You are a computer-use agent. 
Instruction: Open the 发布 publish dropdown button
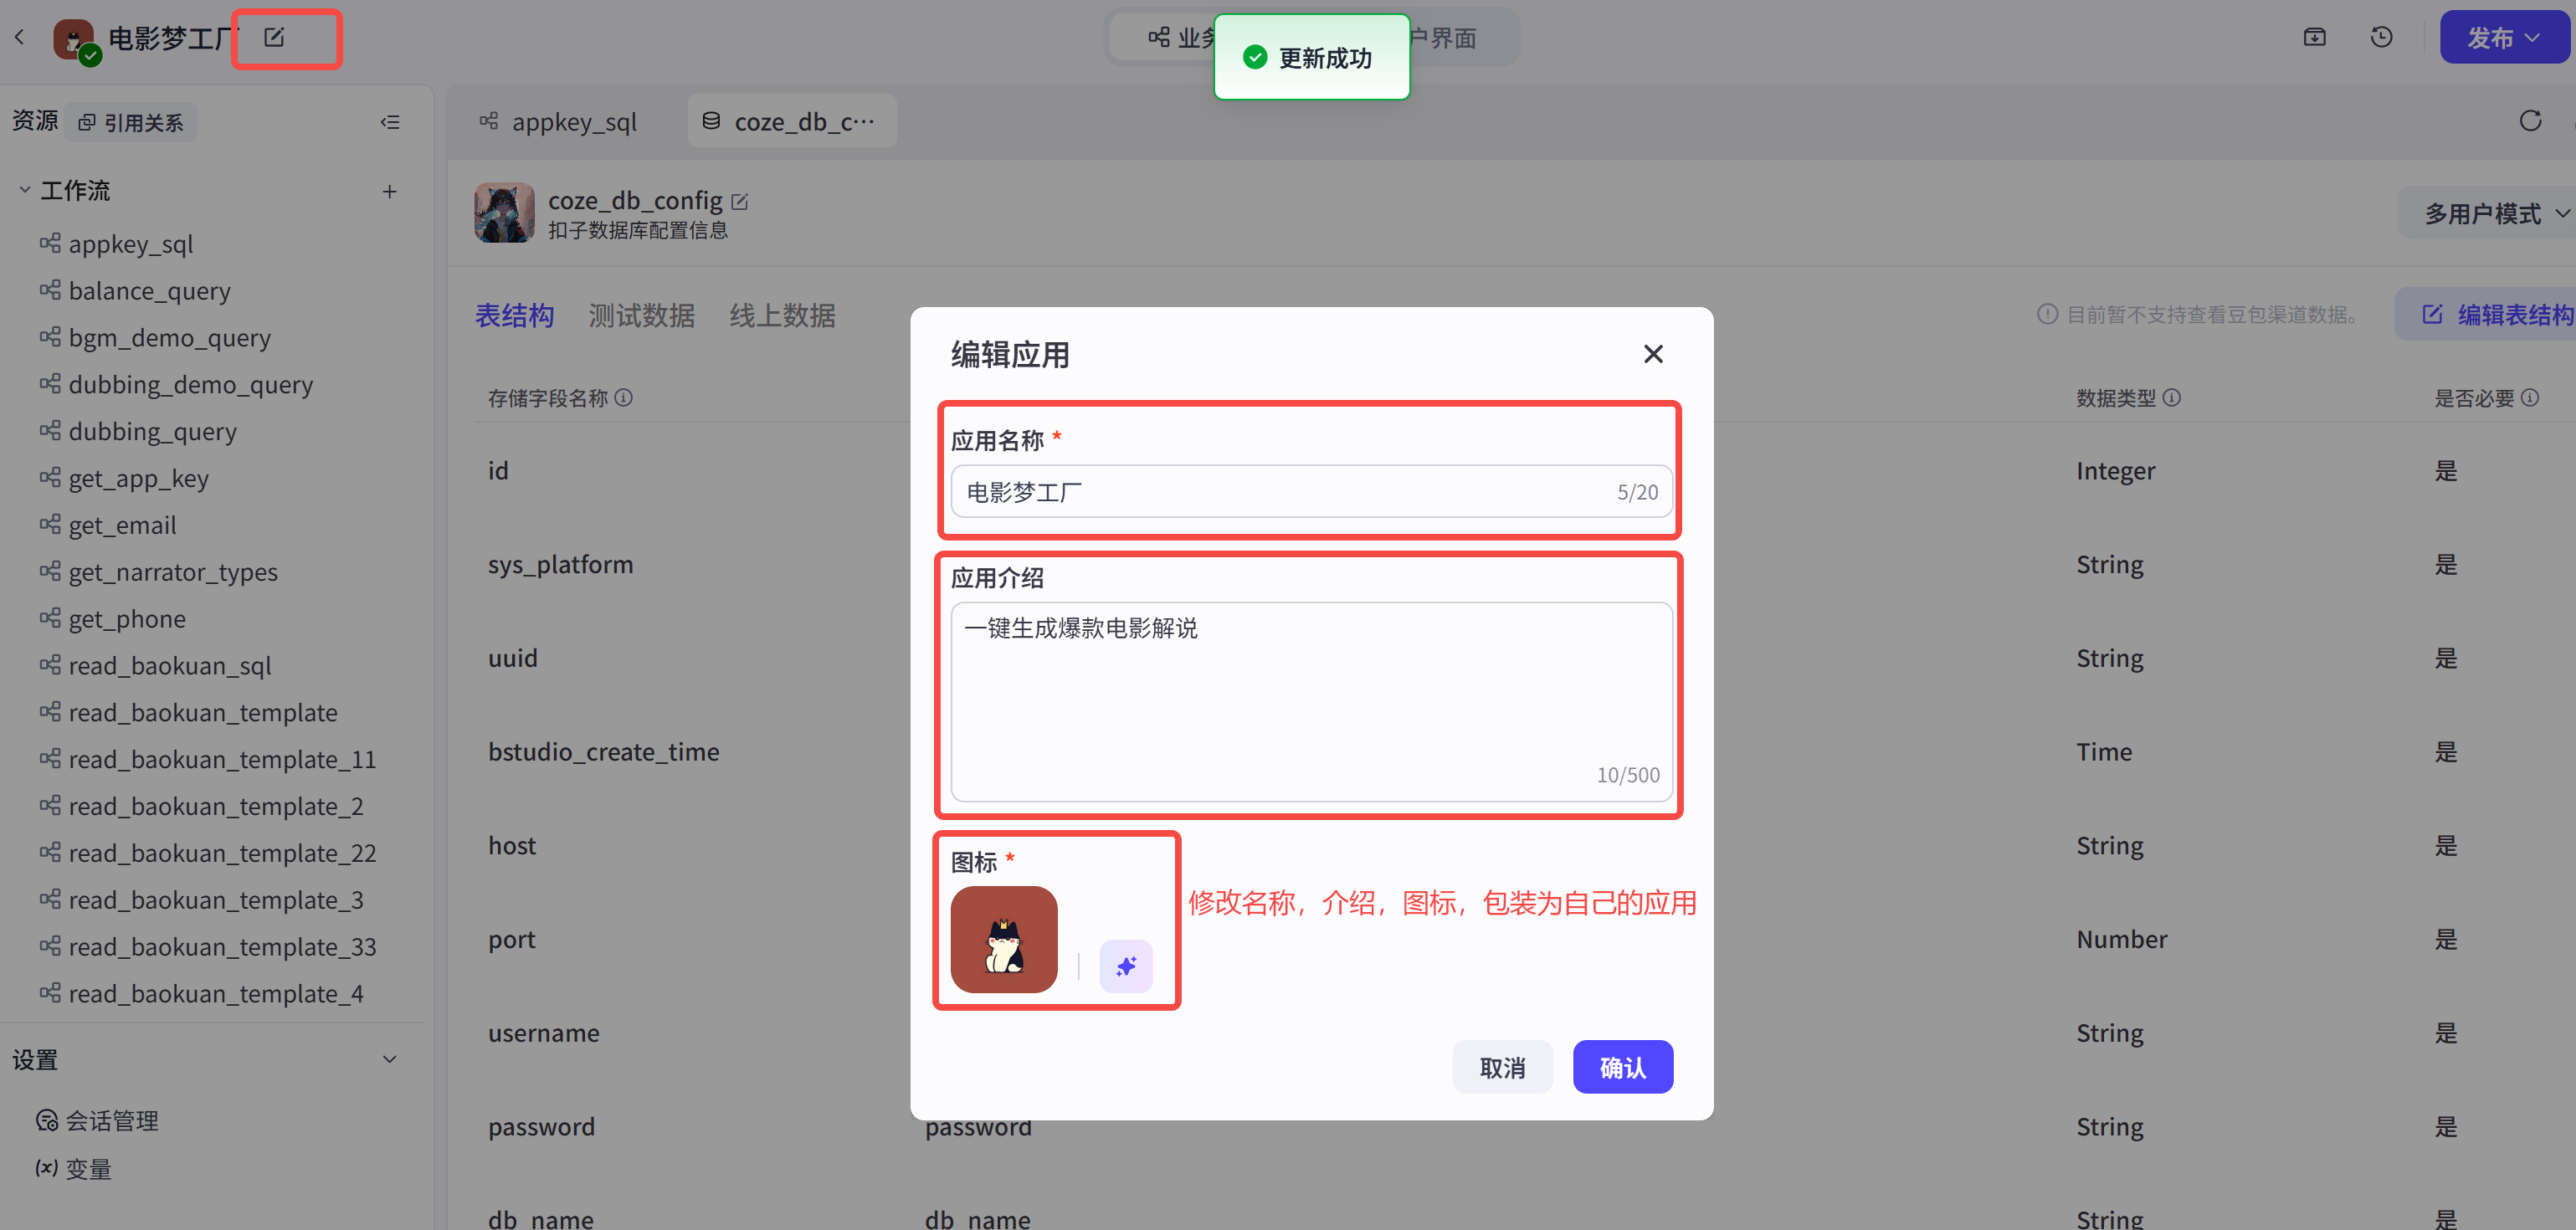pos(2503,38)
